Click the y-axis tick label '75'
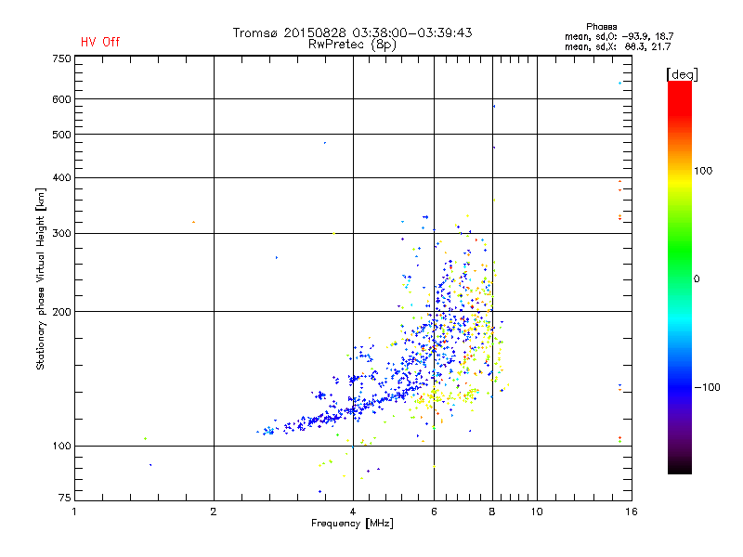 click(x=65, y=498)
